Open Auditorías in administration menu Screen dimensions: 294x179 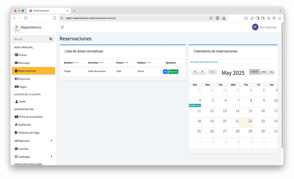pyautogui.click(x=24, y=125)
